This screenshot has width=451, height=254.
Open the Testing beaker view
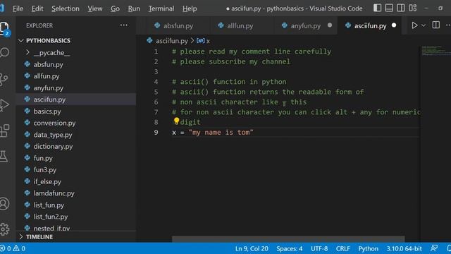4,156
